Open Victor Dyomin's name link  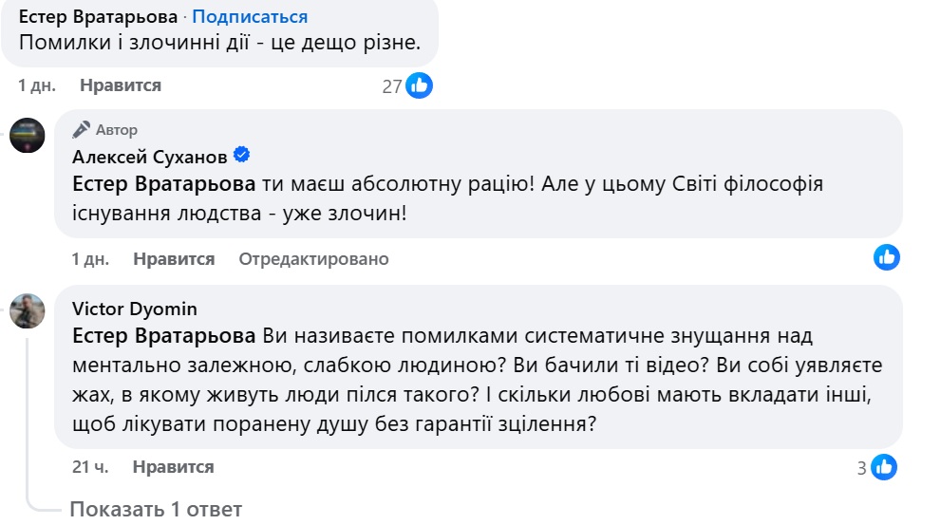(x=134, y=309)
